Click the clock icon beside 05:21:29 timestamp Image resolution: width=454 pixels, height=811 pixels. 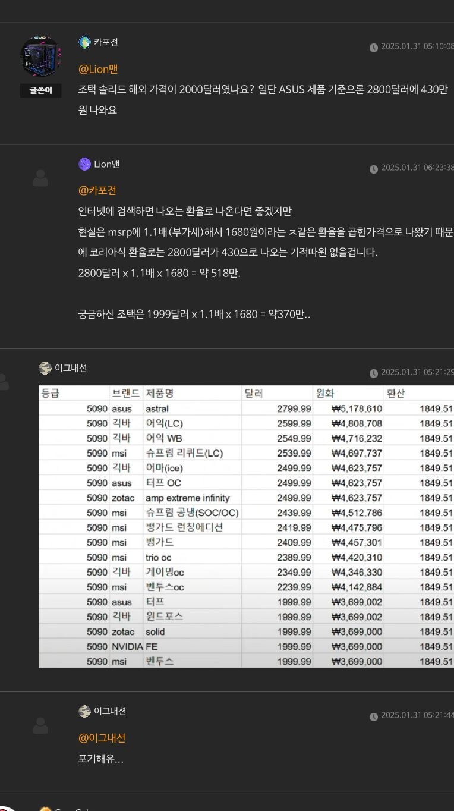374,373
